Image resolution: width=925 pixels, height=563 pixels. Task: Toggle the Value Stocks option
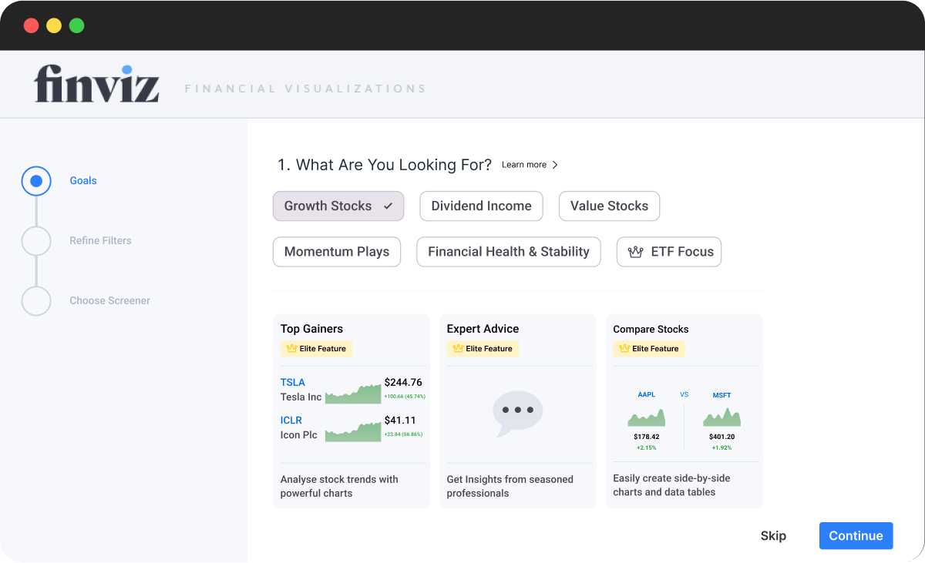point(609,206)
